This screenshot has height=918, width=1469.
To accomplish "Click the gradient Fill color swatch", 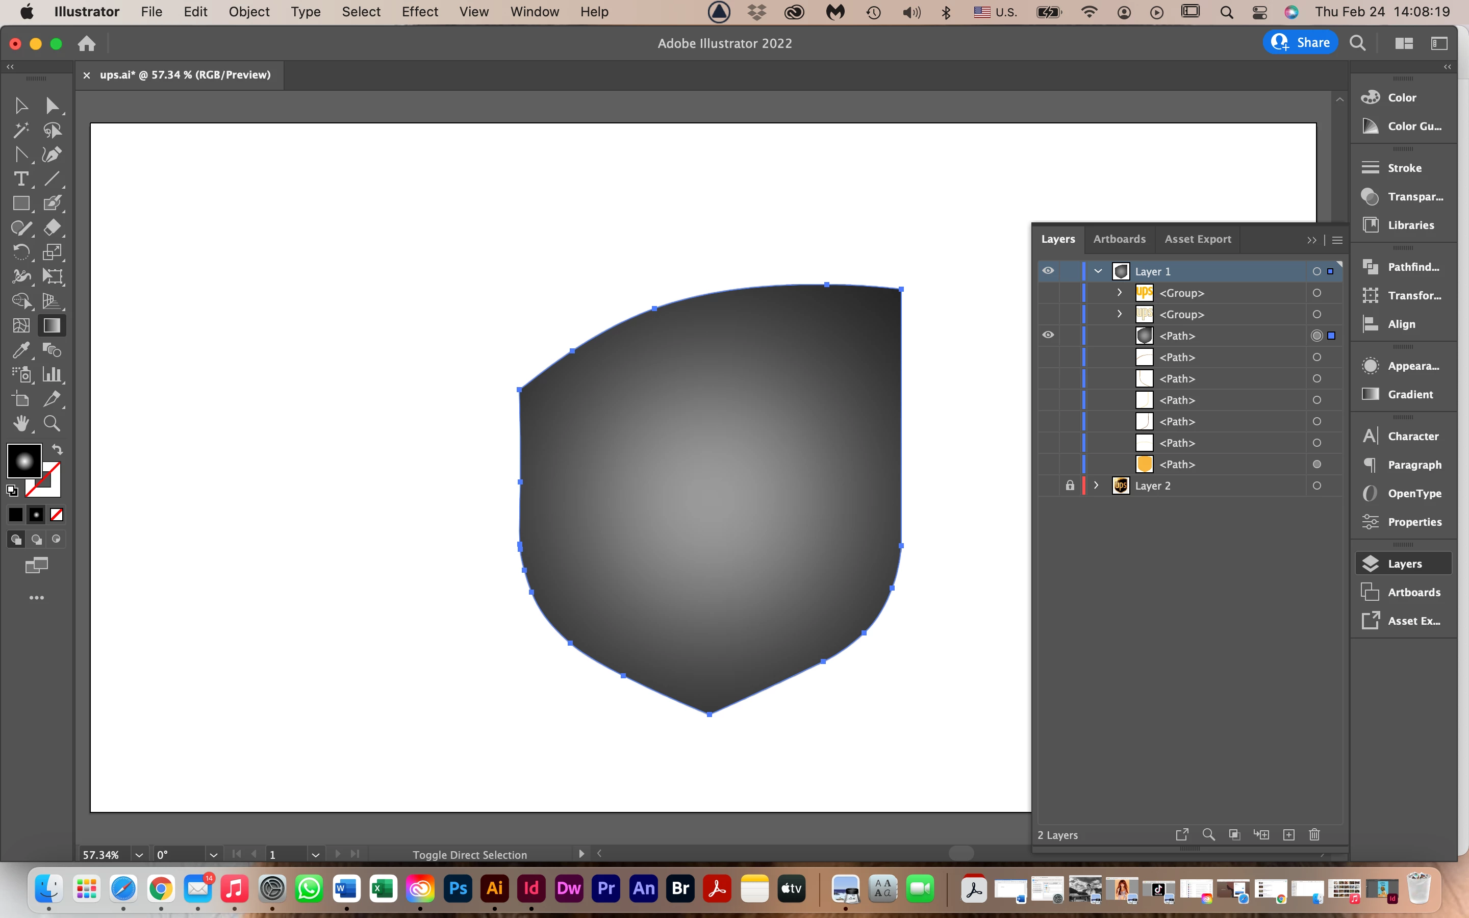I will point(24,461).
